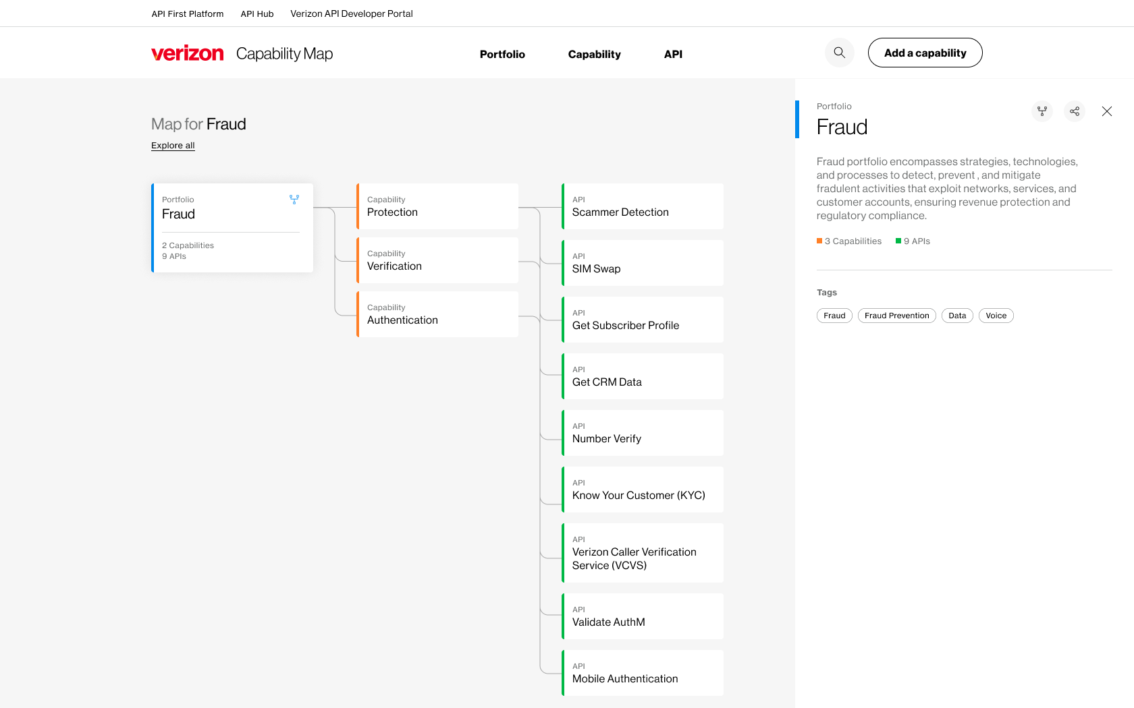Click the Map for Fraud heading

click(x=198, y=124)
